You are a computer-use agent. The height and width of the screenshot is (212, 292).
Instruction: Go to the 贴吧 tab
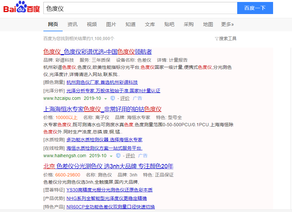[x=169, y=24]
